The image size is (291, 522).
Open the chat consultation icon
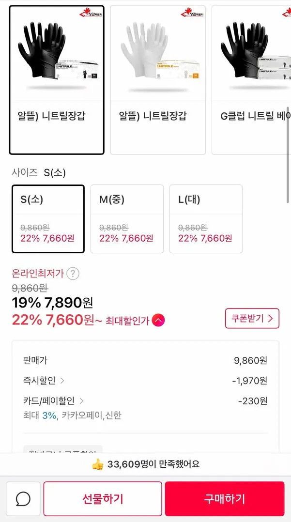pos(23,499)
